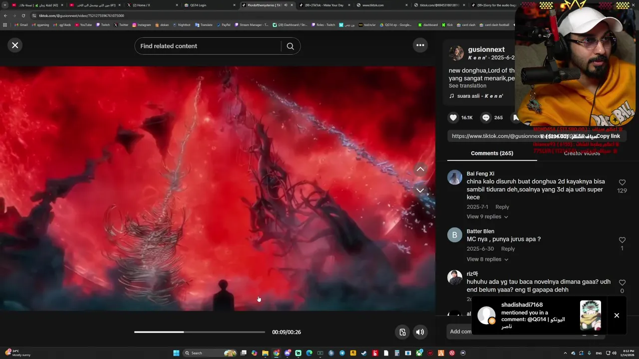Open the three-dot more options menu
The width and height of the screenshot is (639, 359).
click(420, 45)
